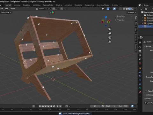Switch to the UV Editing workspace tab
This screenshot has width=153, height=115.
point(37,5)
